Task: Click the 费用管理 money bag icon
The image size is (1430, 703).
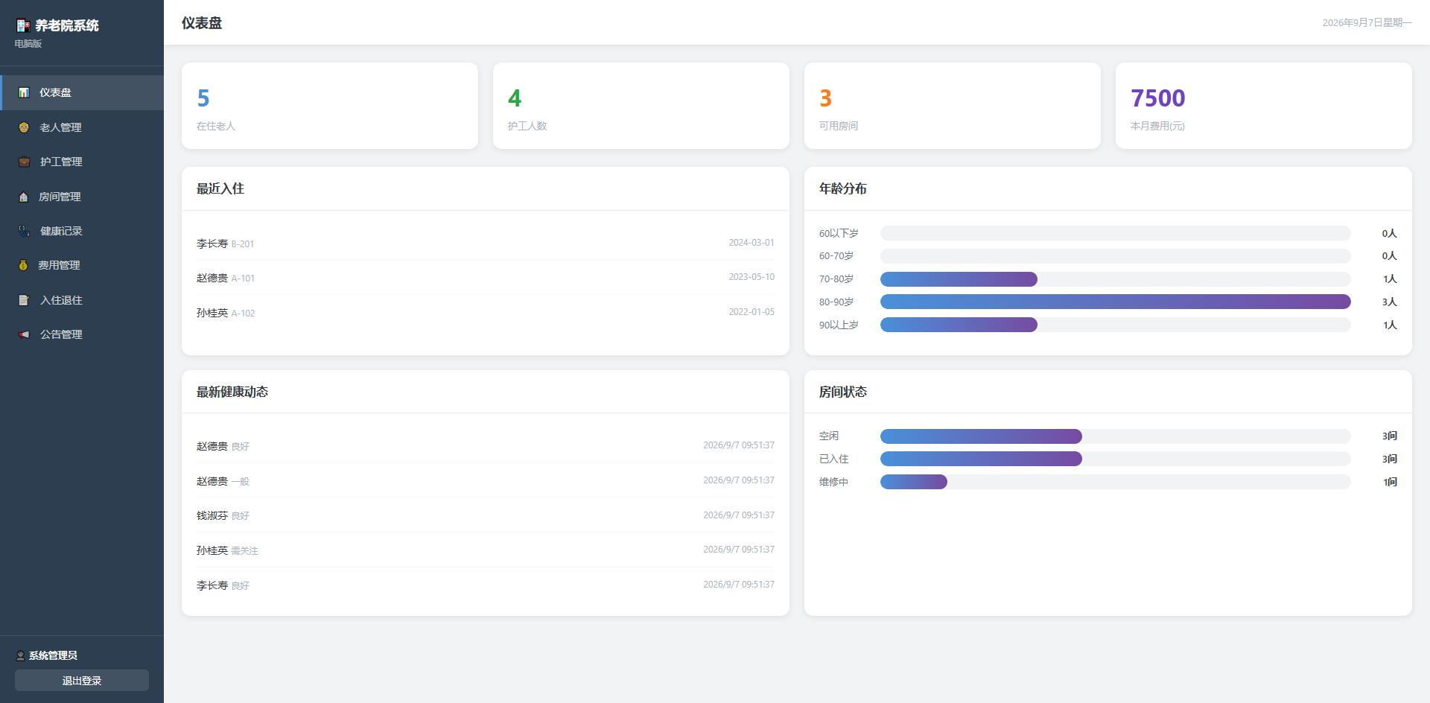Action: (24, 265)
